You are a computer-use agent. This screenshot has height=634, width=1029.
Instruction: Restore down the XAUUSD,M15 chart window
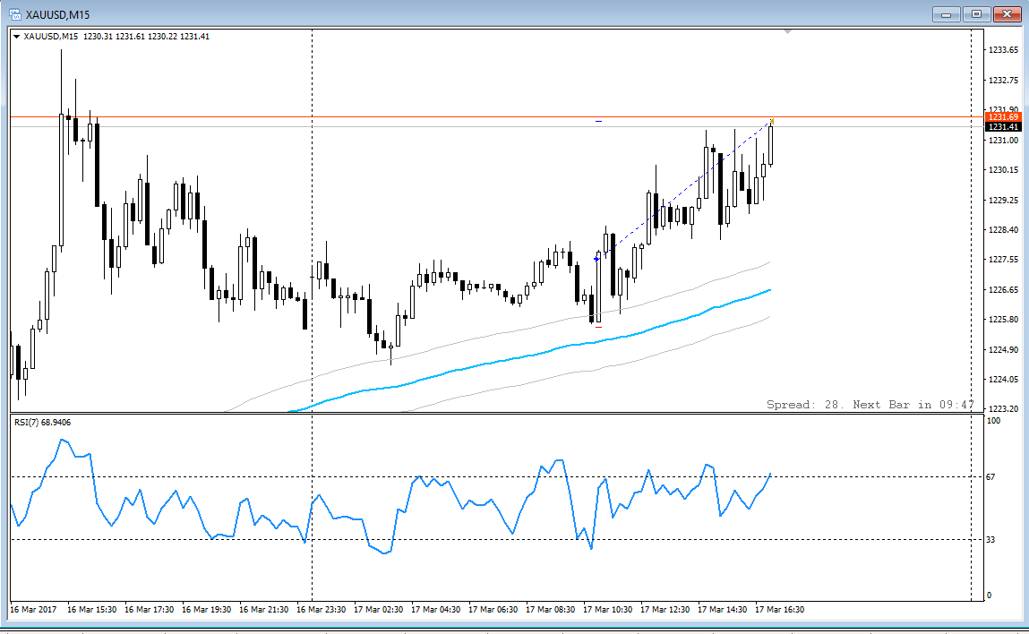pos(976,13)
